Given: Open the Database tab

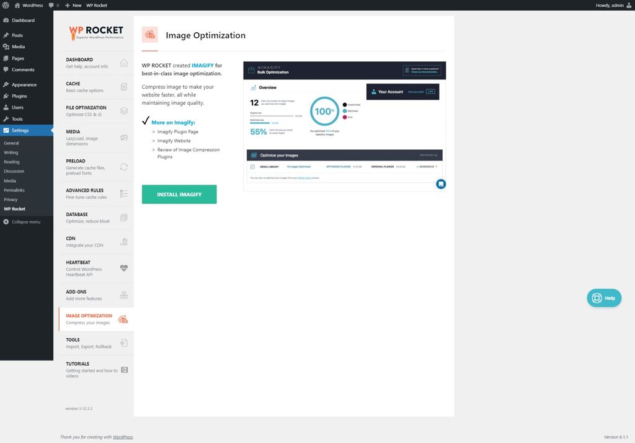Looking at the screenshot, I should pyautogui.click(x=96, y=217).
